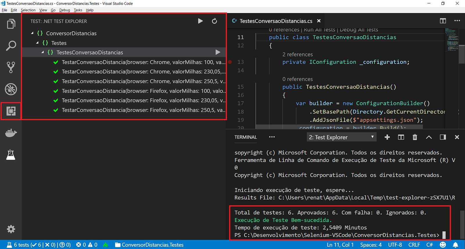Open the Edit menu
This screenshot has width=465, height=249.
(14, 10)
